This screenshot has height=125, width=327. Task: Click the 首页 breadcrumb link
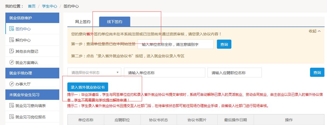(32, 6)
